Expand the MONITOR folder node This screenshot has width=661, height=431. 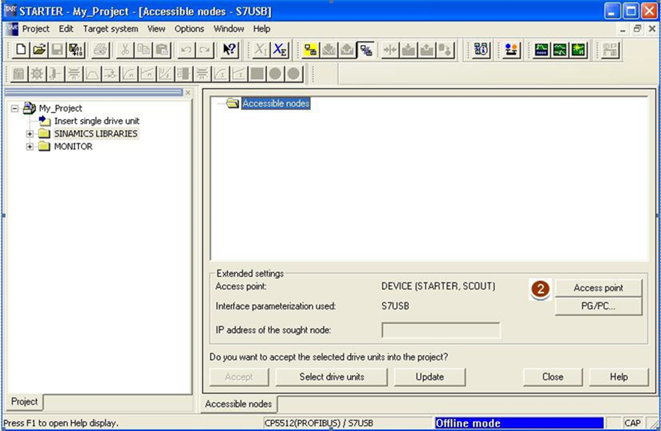click(x=30, y=147)
